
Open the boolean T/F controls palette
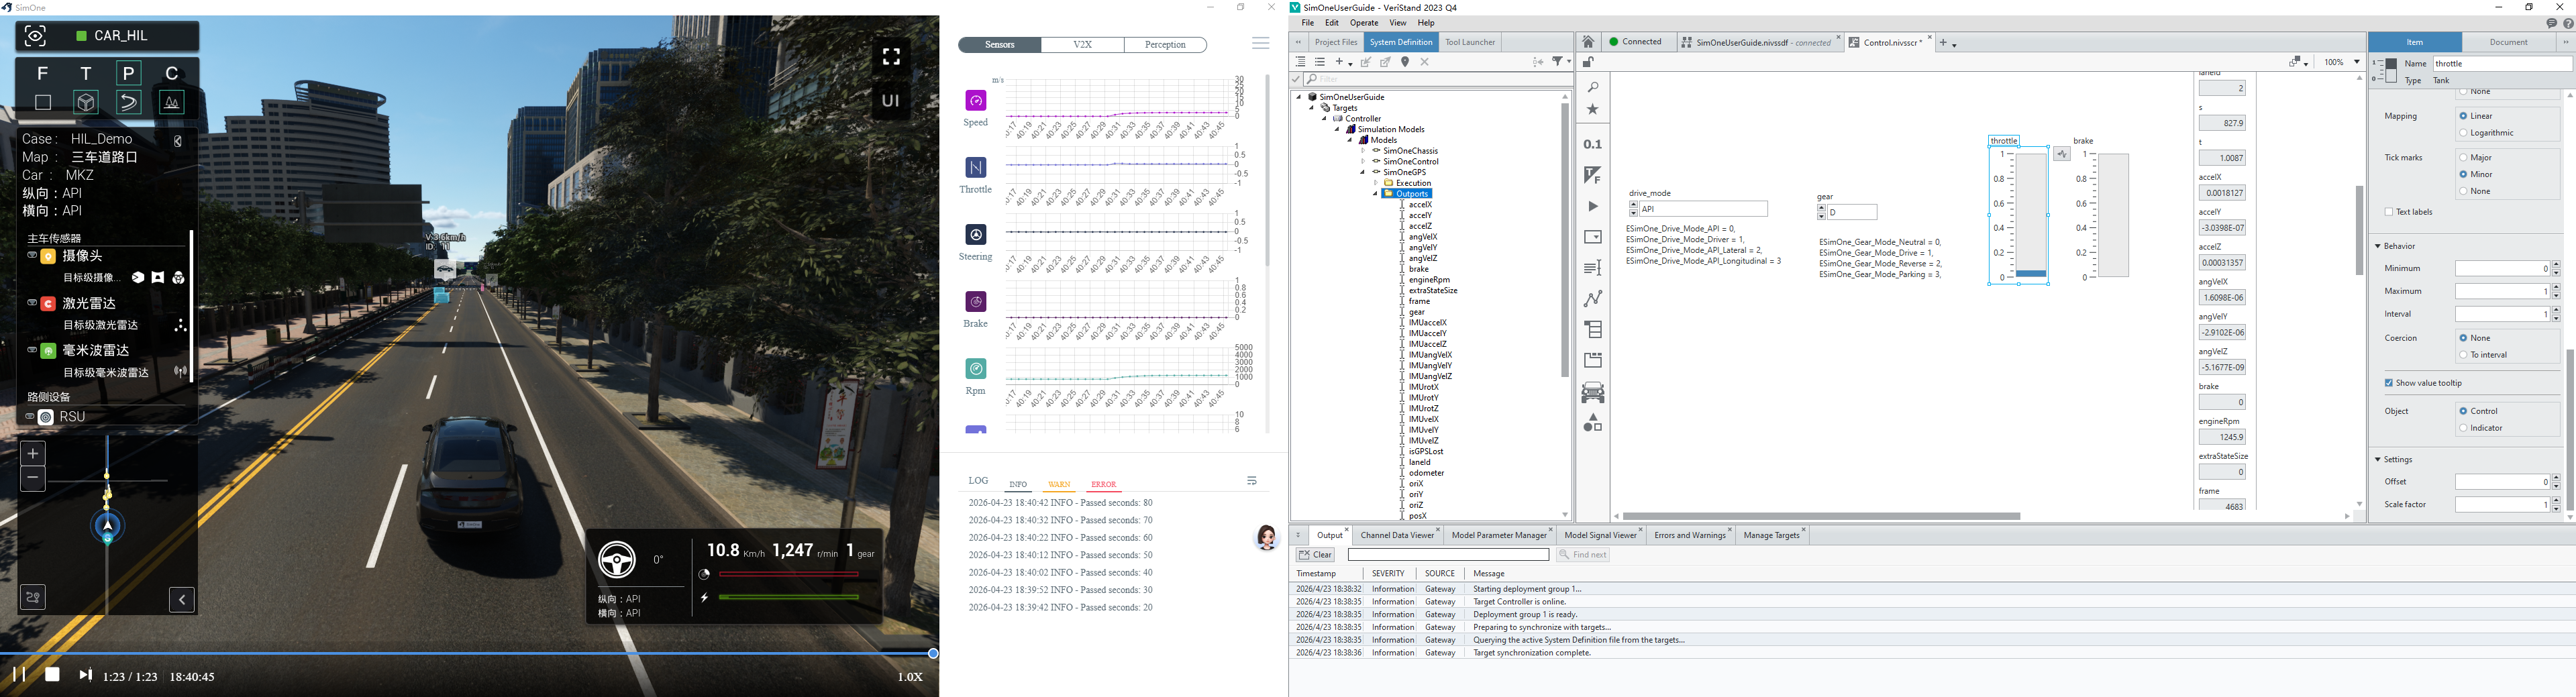coord(1593,175)
